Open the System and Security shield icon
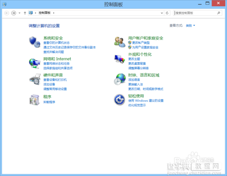Image resolution: width=227 pixels, height=176 pixels. click(x=35, y=42)
